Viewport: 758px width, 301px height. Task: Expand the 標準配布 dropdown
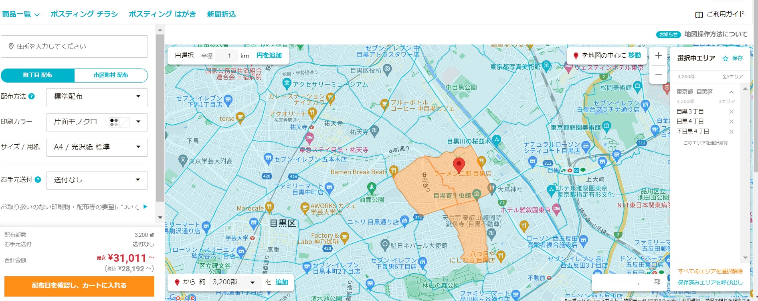(97, 97)
